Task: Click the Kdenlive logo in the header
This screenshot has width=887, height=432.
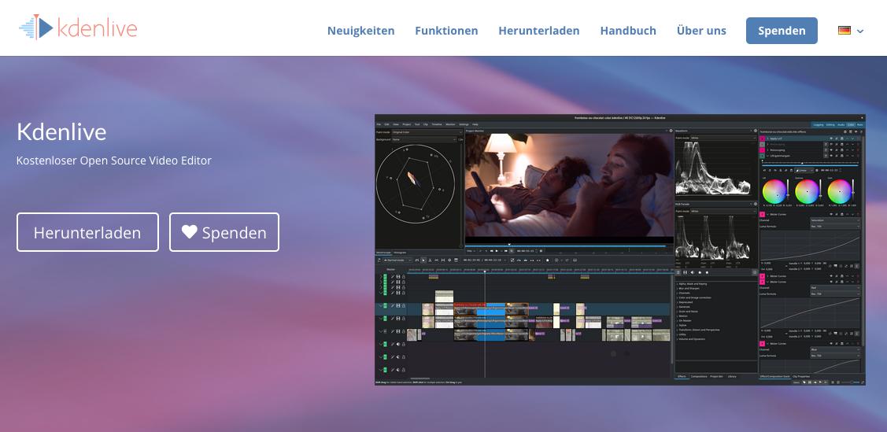Action: tap(78, 28)
